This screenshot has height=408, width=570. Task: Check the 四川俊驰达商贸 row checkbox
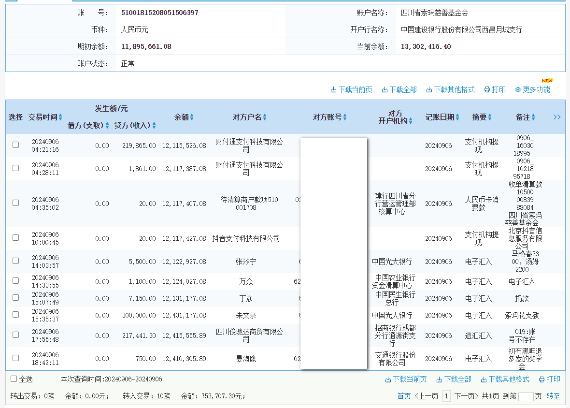click(15, 335)
